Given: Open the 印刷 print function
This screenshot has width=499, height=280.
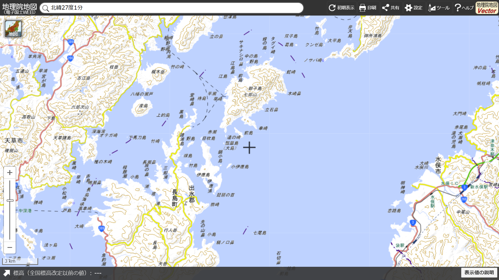Looking at the screenshot, I should 367,8.
